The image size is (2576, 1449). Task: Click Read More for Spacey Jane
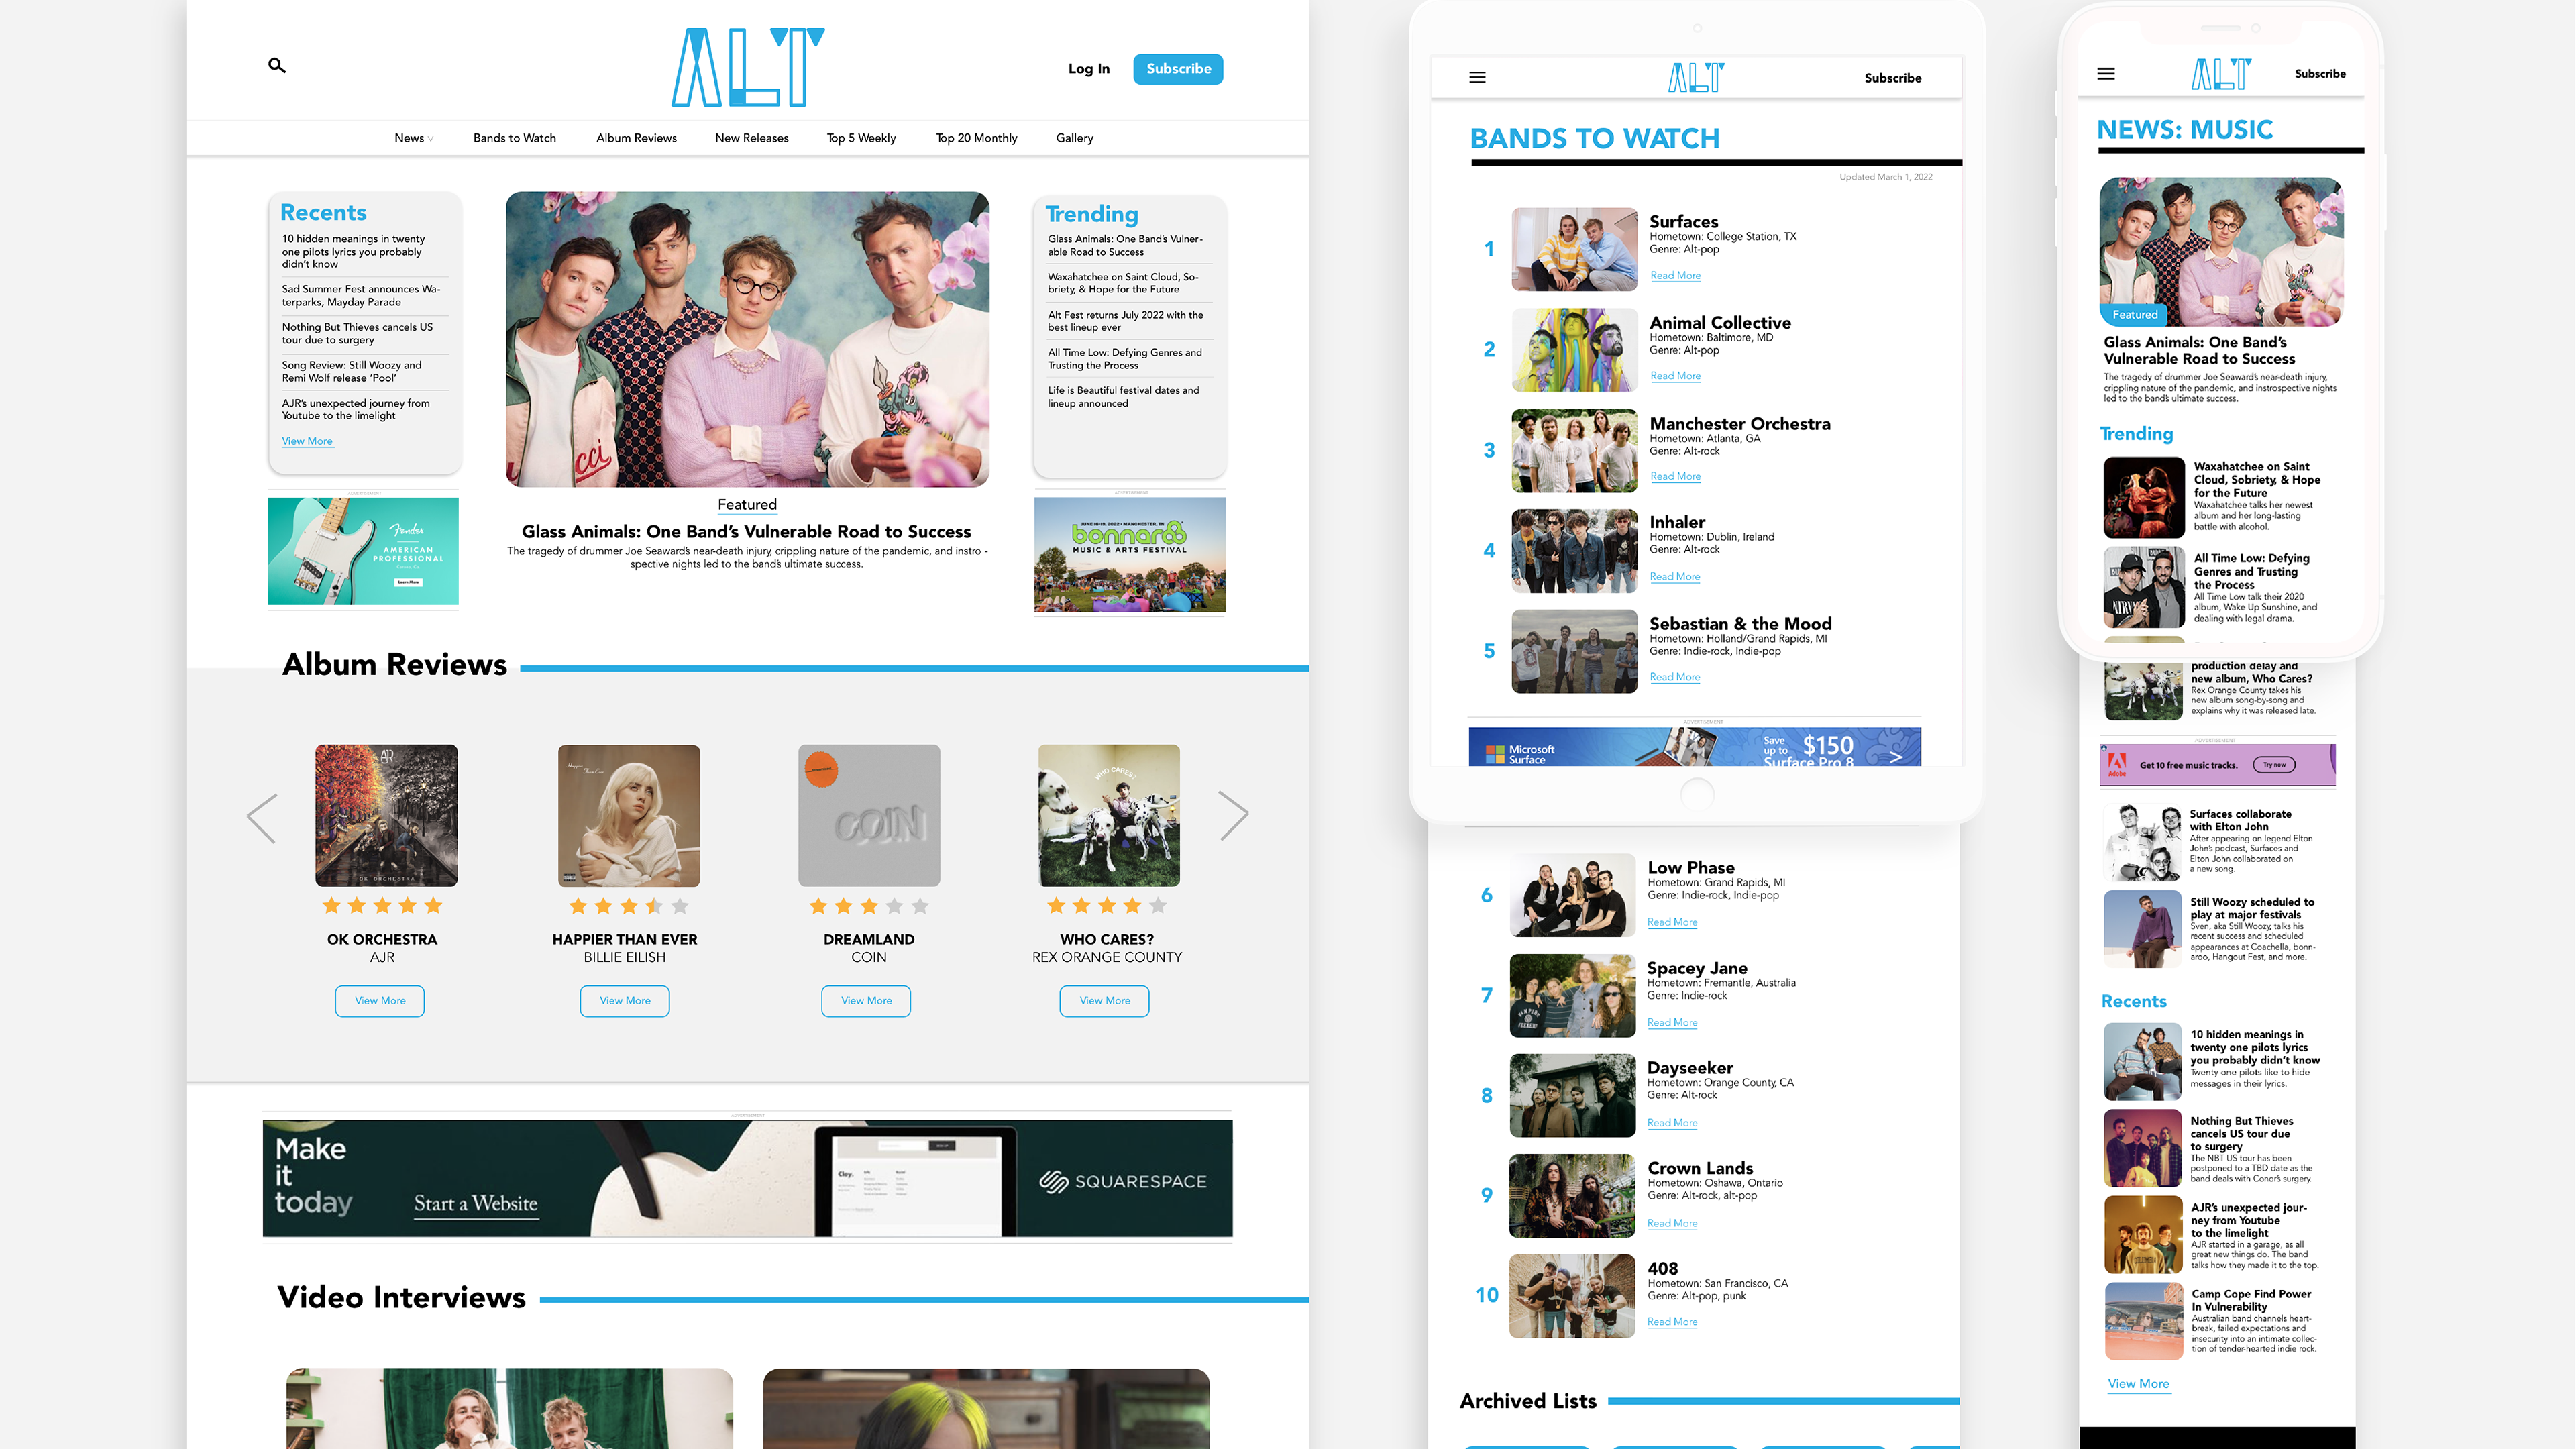coord(1672,1022)
